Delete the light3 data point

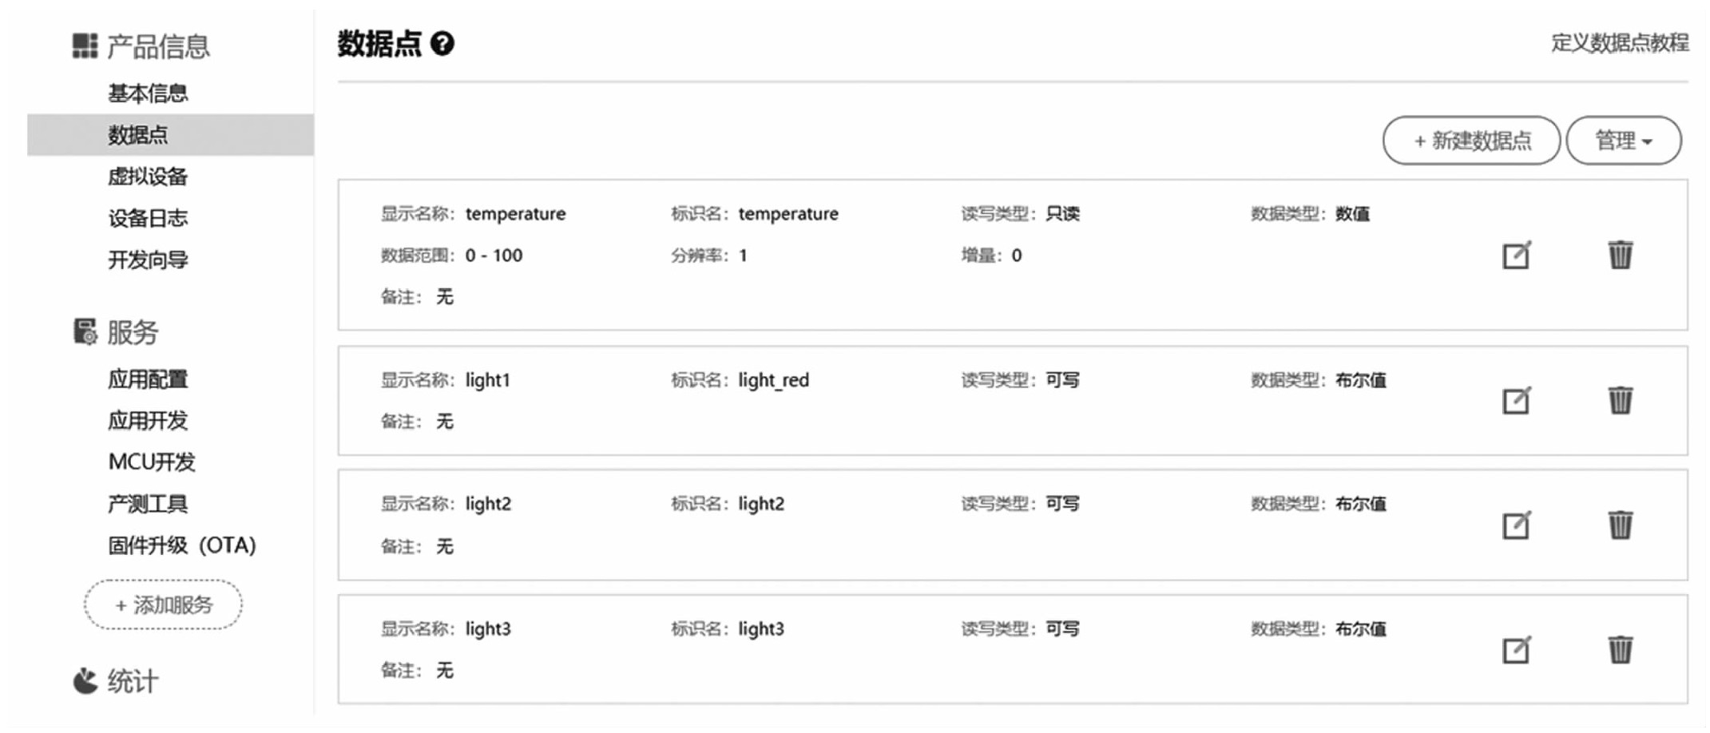tap(1620, 649)
